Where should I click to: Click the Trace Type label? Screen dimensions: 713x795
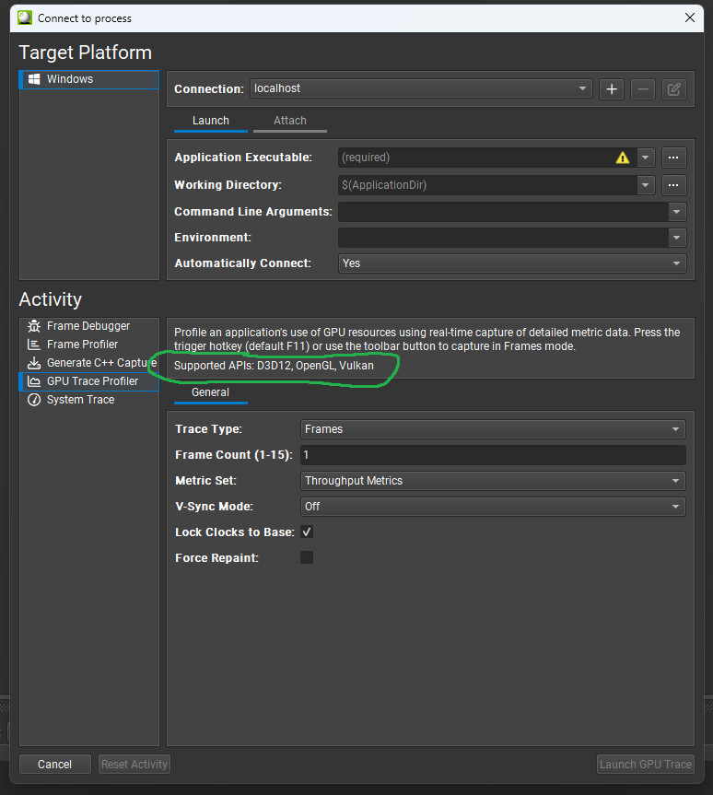coord(208,429)
